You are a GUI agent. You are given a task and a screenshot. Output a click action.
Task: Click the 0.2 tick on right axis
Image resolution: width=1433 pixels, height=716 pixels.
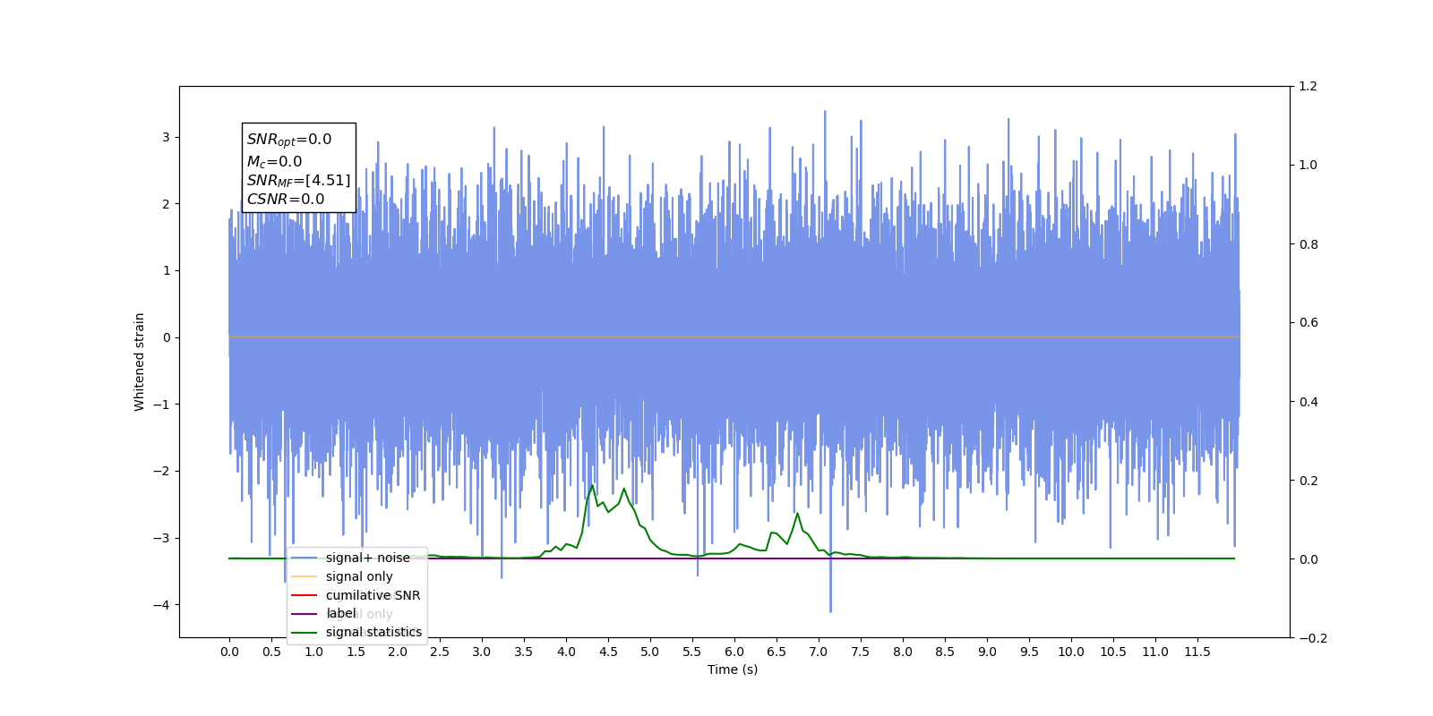(1309, 481)
